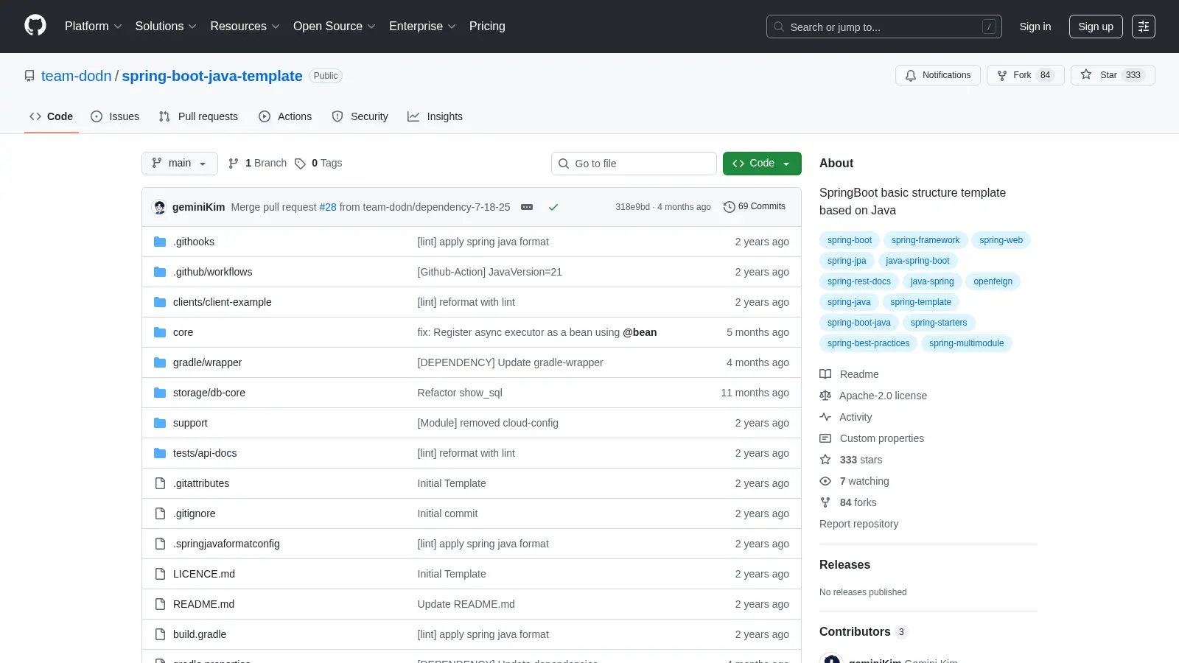This screenshot has width=1179, height=663.
Task: Switch to the Actions tab
Action: click(x=285, y=116)
